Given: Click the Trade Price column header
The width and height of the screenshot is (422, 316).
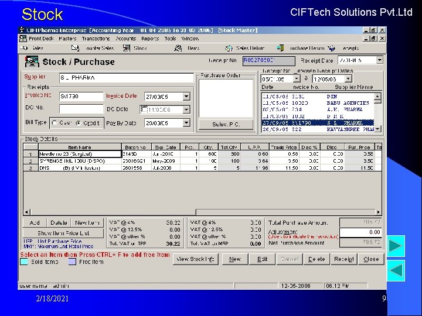Looking at the screenshot, I should 284,147.
